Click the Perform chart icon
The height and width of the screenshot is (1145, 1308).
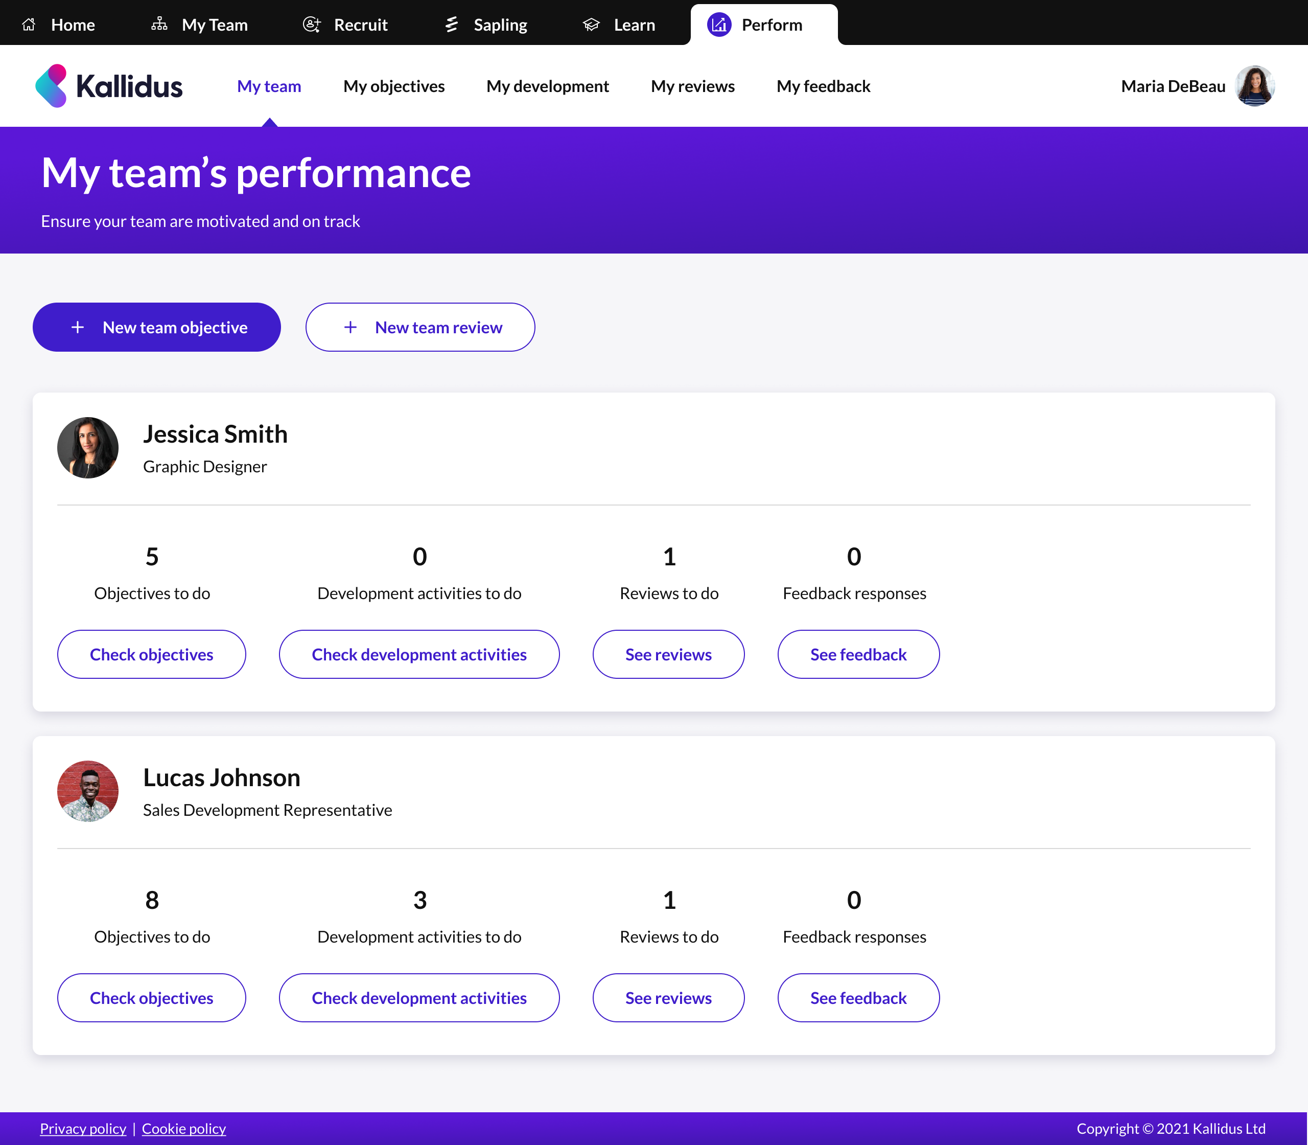coord(719,26)
